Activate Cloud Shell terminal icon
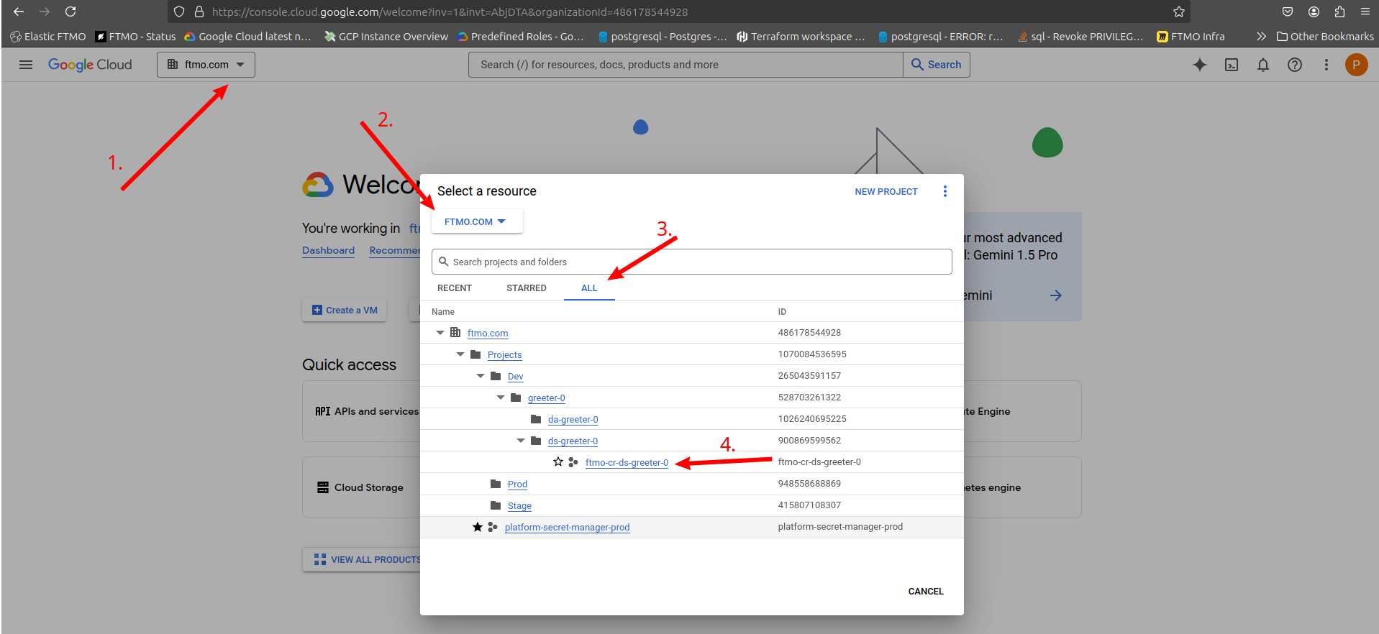 coord(1232,65)
